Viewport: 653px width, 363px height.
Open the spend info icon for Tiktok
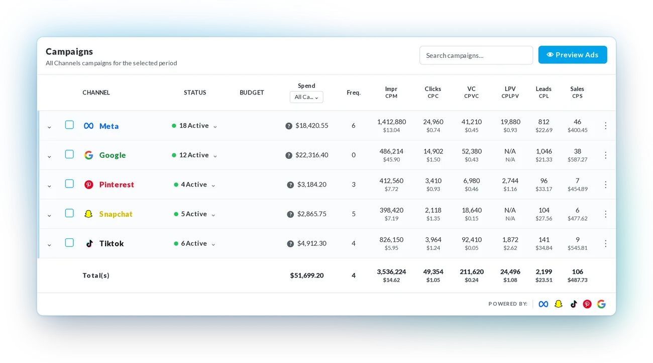click(290, 244)
